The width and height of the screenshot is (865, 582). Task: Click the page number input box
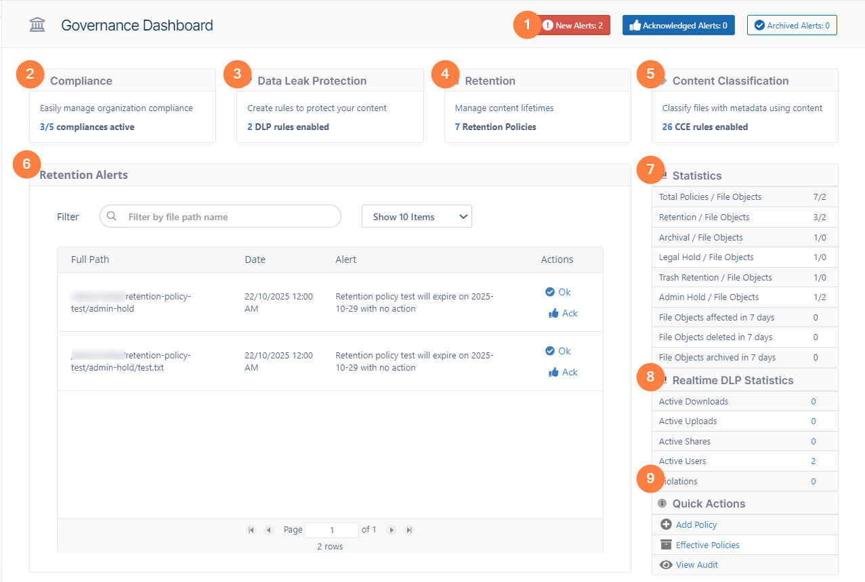(x=332, y=530)
